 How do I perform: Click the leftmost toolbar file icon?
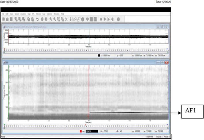(3, 19)
